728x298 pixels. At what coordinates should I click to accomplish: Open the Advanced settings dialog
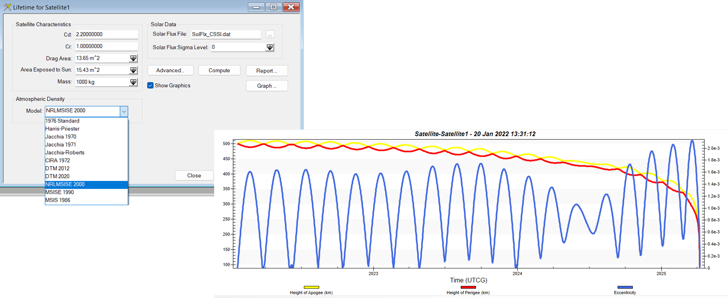pyautogui.click(x=170, y=71)
